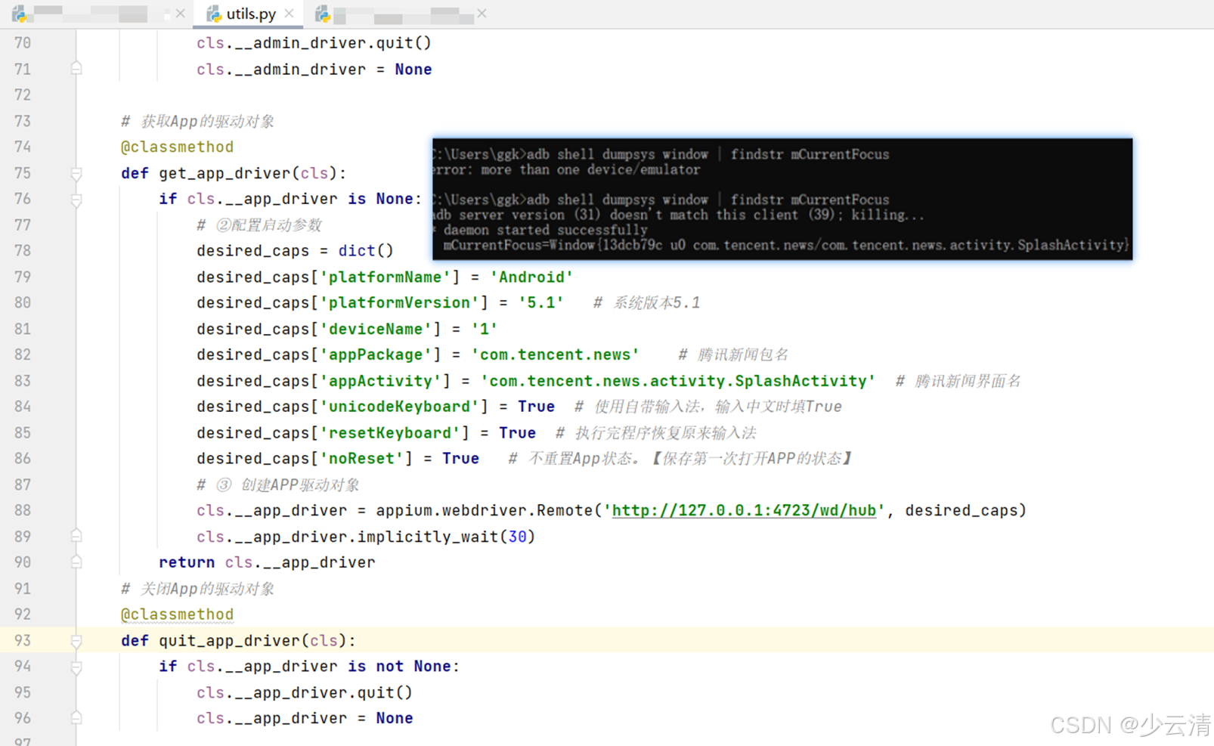1214x746 pixels.
Task: Click the 'appActivity' key string
Action: 380,380
